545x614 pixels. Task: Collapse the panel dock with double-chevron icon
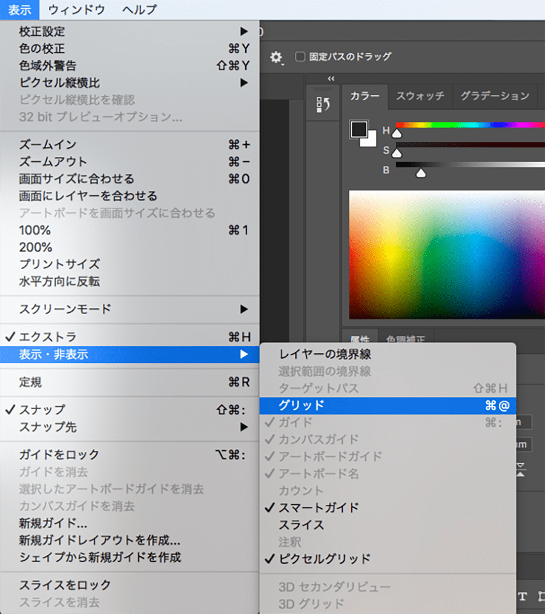(331, 79)
